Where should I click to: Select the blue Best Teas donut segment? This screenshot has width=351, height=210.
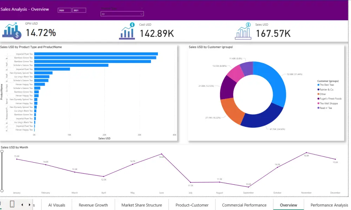[274, 83]
